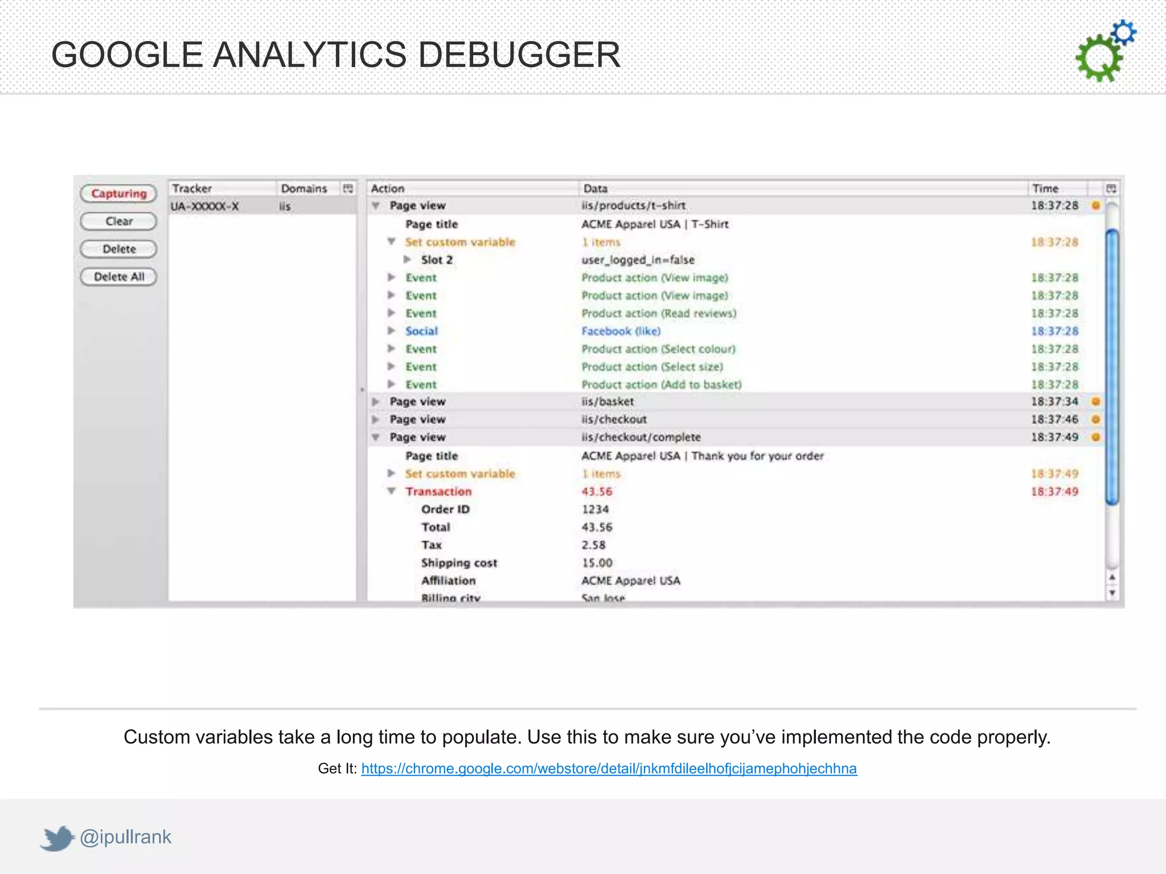Toggle the Capturing button
This screenshot has width=1166, height=874.
pos(118,193)
